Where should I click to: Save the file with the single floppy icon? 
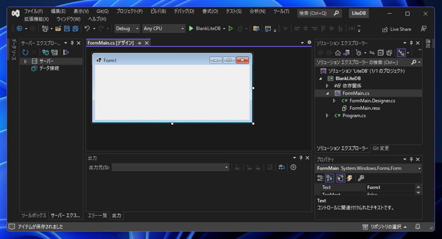pyautogui.click(x=67, y=29)
